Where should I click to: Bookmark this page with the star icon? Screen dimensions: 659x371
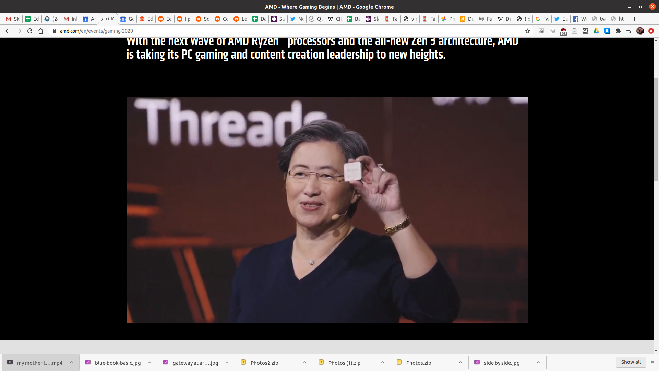click(x=527, y=31)
